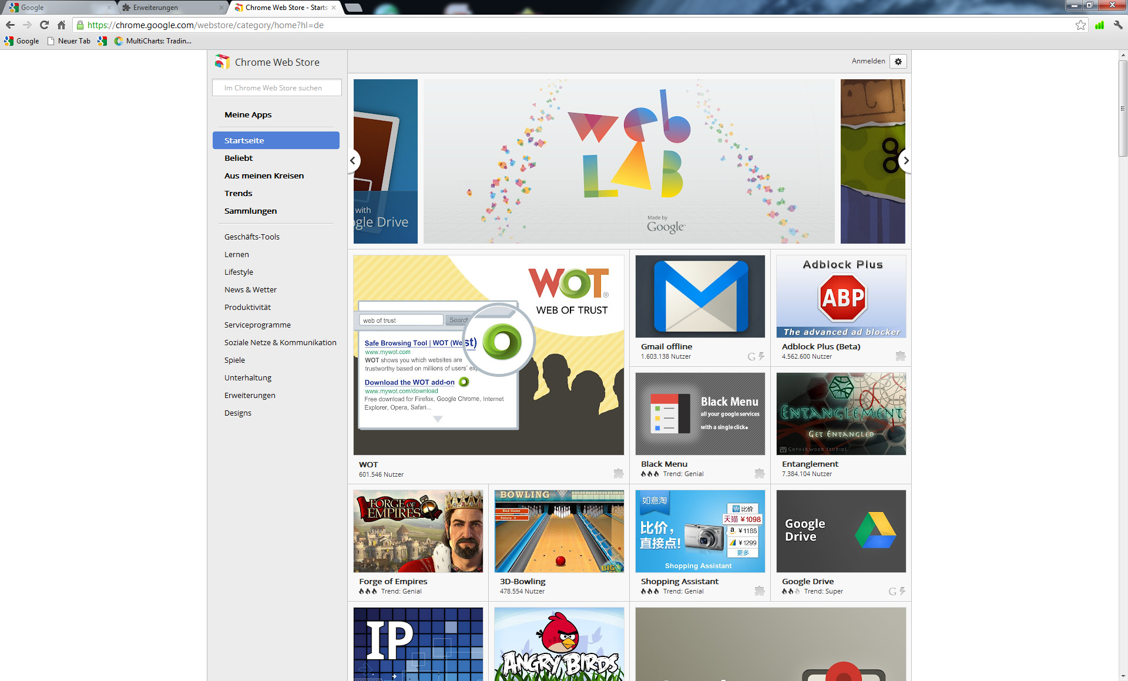
Task: Click the green bars extension icon
Action: 1099,25
